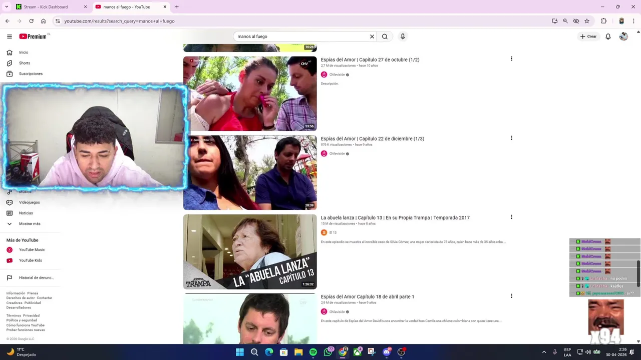Open YouTube Kids link
641x360 pixels.
tap(30, 260)
